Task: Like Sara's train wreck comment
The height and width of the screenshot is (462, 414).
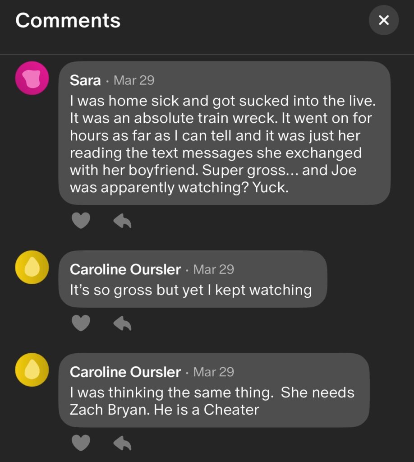Action: (81, 221)
